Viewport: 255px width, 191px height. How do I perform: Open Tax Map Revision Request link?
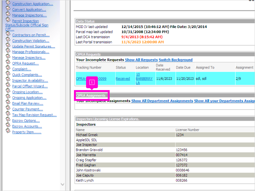click(34, 115)
